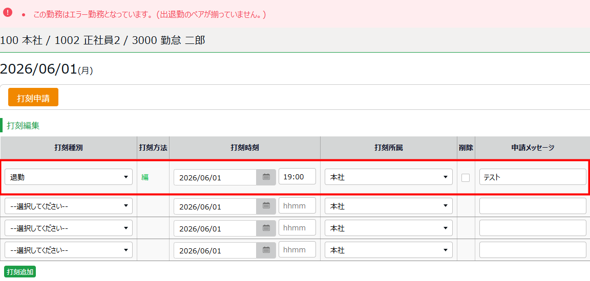Image resolution: width=590 pixels, height=281 pixels.
Task: Click the 19:00 time field
Action: click(x=297, y=177)
